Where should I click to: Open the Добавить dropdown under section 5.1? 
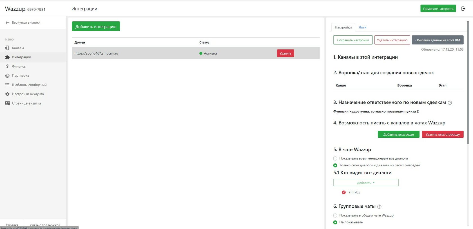[366, 183]
